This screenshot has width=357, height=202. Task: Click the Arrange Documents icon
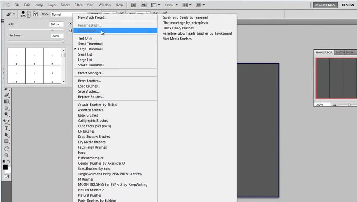(185, 5)
